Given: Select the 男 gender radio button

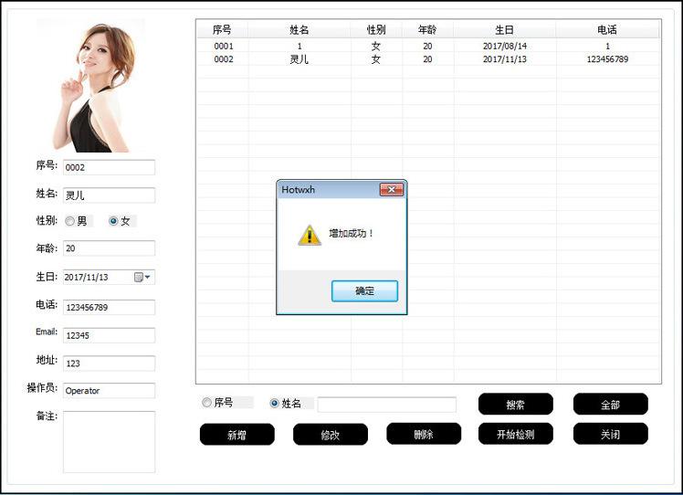Looking at the screenshot, I should tap(69, 221).
